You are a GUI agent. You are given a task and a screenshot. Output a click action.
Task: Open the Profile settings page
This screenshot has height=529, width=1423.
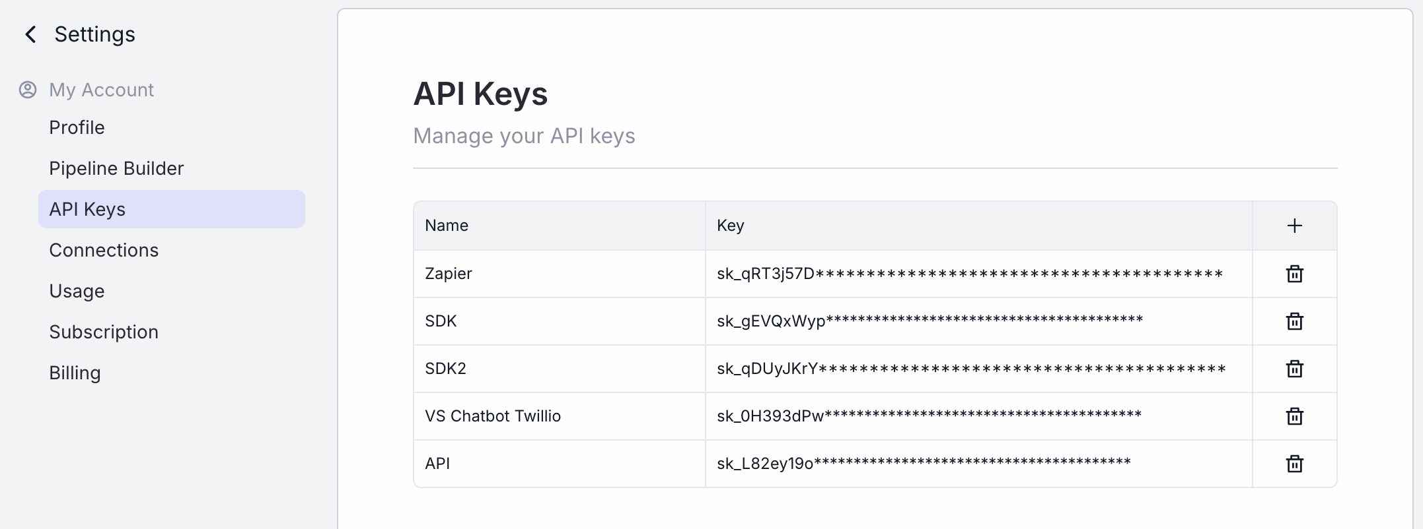pos(172,127)
